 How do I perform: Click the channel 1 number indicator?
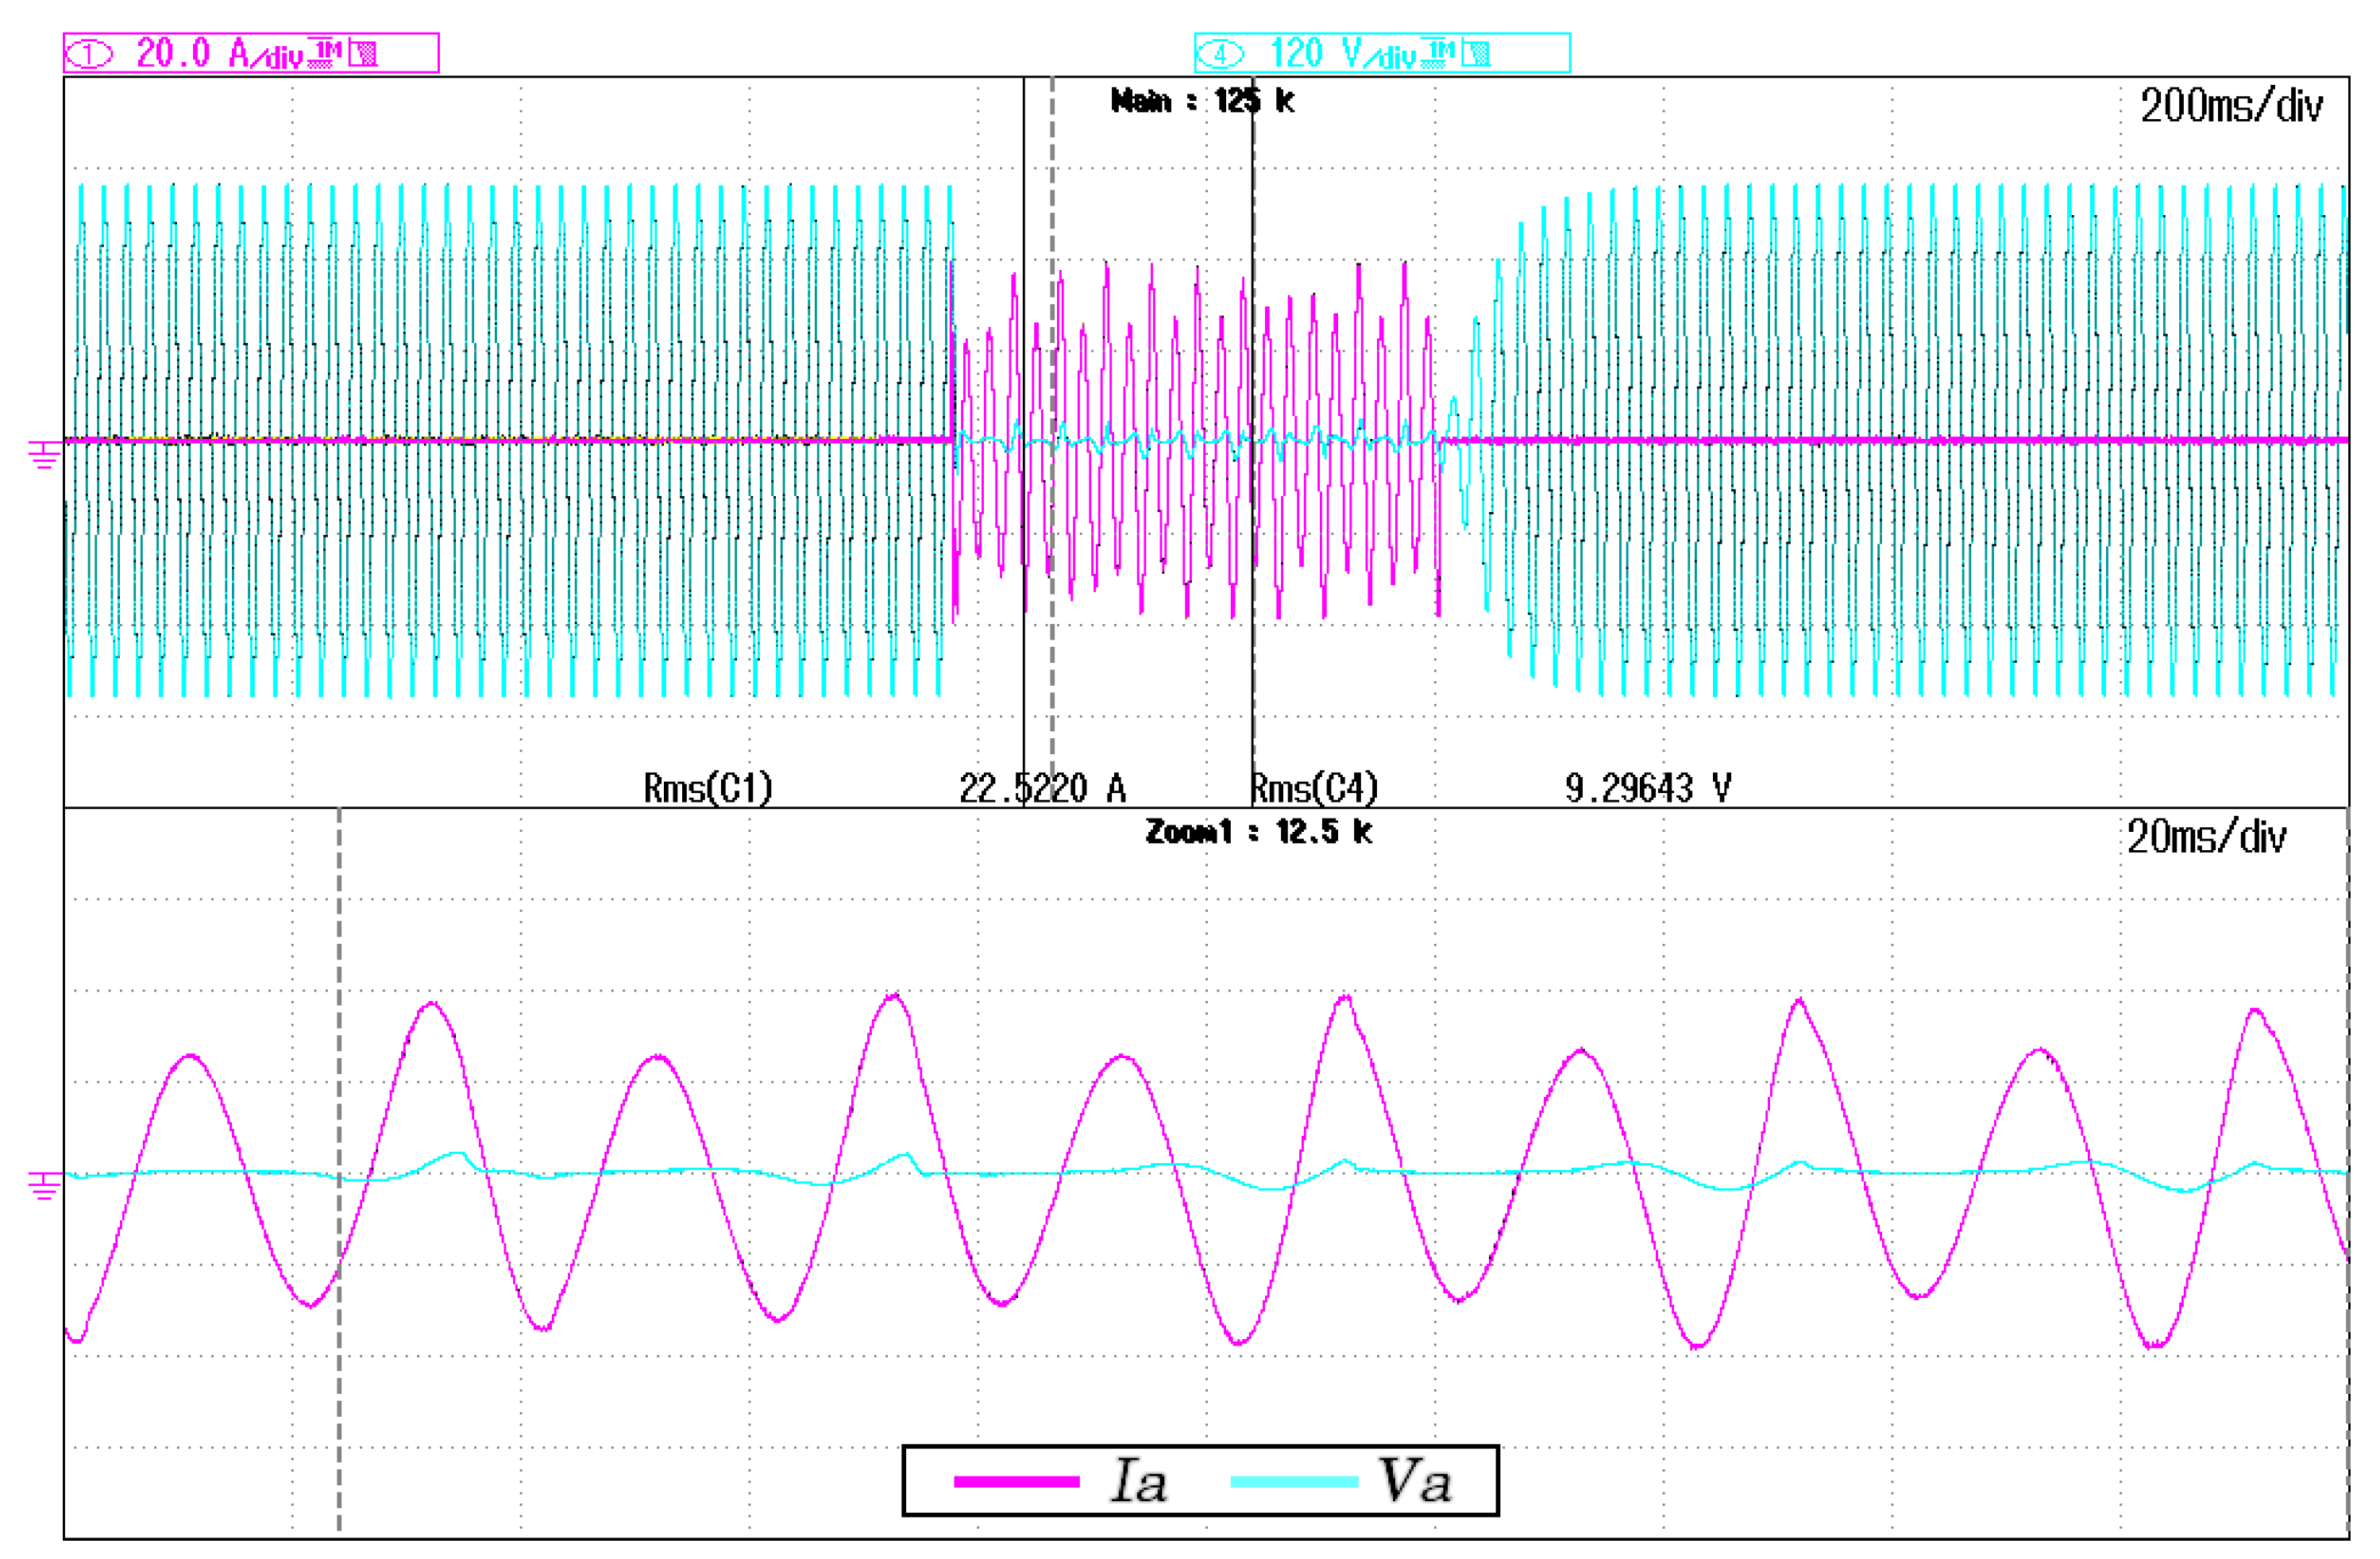[x=91, y=54]
